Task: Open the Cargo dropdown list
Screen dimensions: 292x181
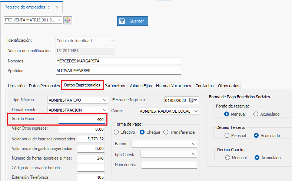Action: (196, 111)
